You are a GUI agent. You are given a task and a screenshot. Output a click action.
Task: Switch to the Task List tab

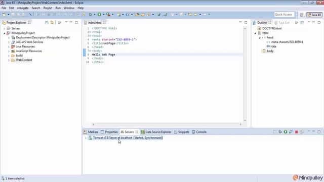[x=282, y=22]
